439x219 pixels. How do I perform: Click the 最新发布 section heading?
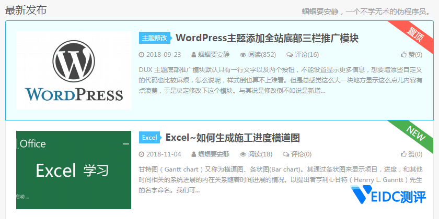[26, 10]
